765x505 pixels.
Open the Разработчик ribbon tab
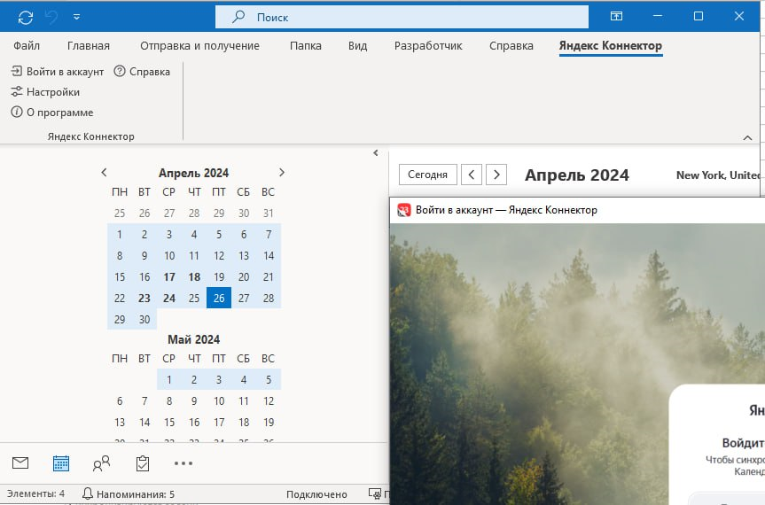[428, 46]
